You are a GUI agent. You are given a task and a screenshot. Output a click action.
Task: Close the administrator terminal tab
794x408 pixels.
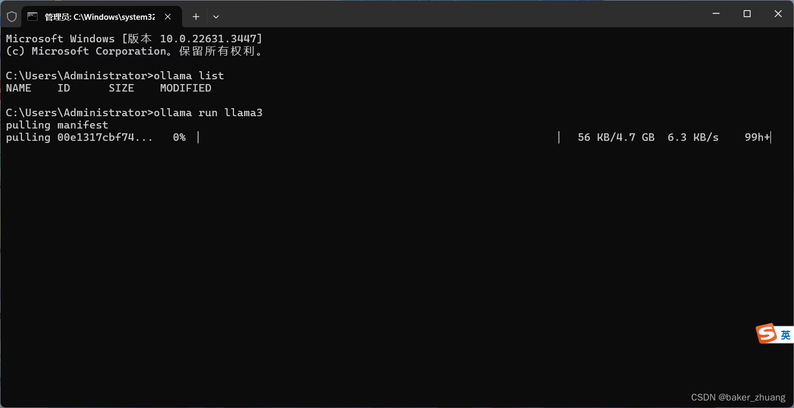(168, 17)
